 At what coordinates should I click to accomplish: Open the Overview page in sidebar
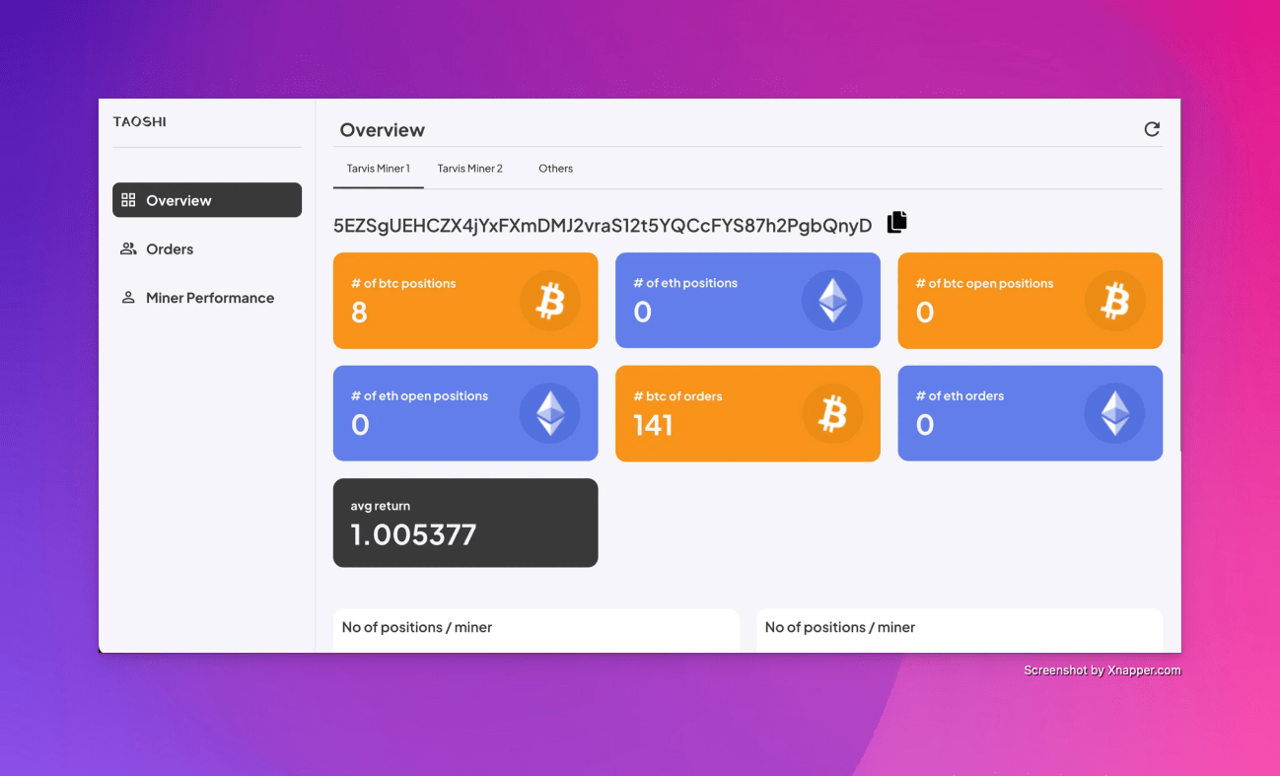click(x=207, y=200)
